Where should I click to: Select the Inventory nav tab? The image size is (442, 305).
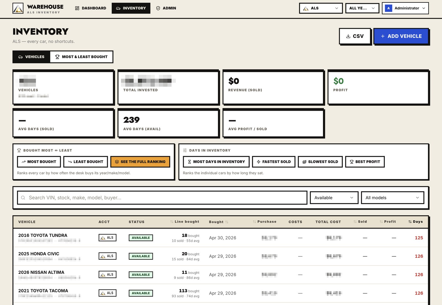(131, 8)
